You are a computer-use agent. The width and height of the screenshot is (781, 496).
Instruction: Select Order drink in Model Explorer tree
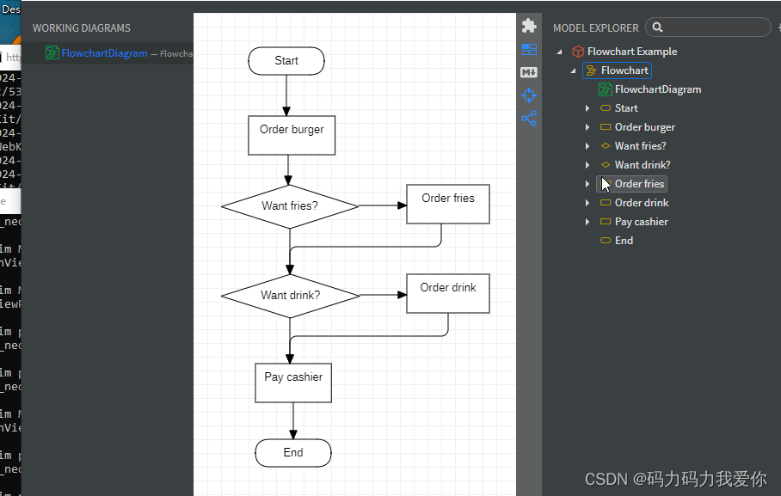point(642,203)
